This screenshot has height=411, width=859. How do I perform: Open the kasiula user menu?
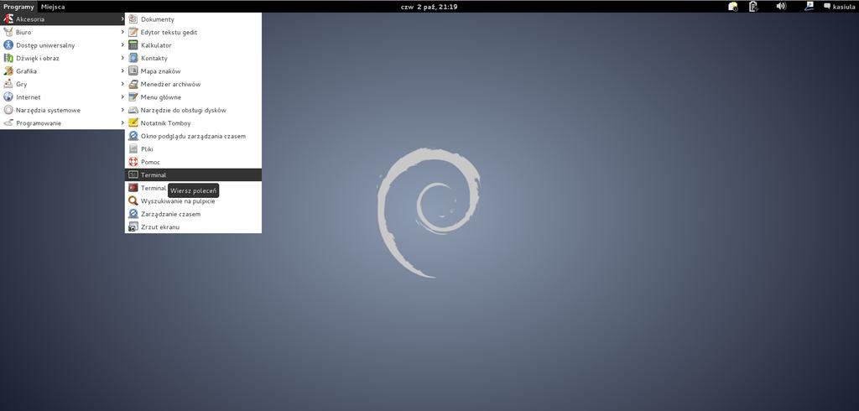click(844, 7)
